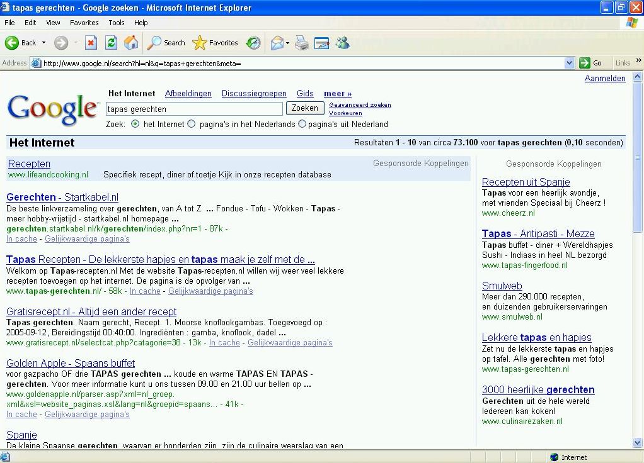Click the Windows flag logo icon

(631, 23)
